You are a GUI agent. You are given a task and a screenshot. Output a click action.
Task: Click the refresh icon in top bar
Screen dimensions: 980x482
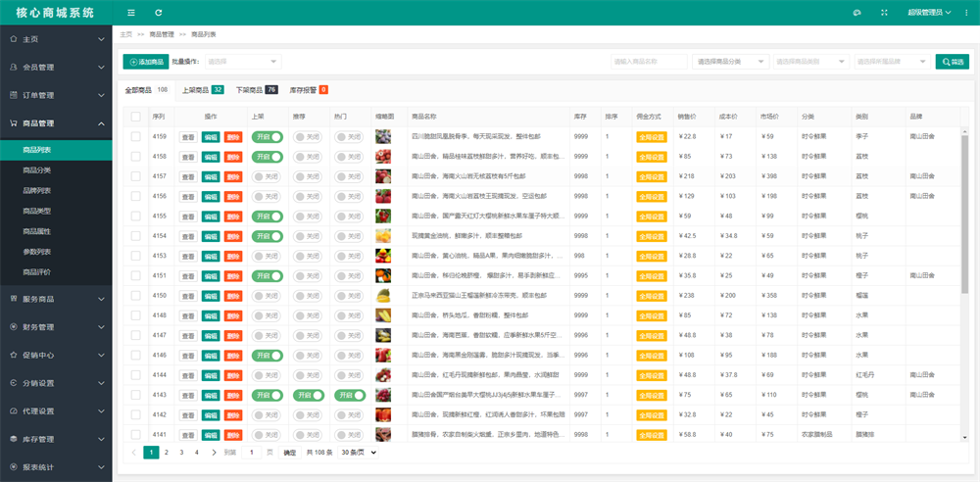click(x=159, y=13)
